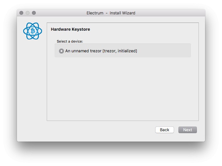222x166 pixels.
Task: Click the Hardware Keystore heading
Action: pyautogui.click(x=70, y=29)
